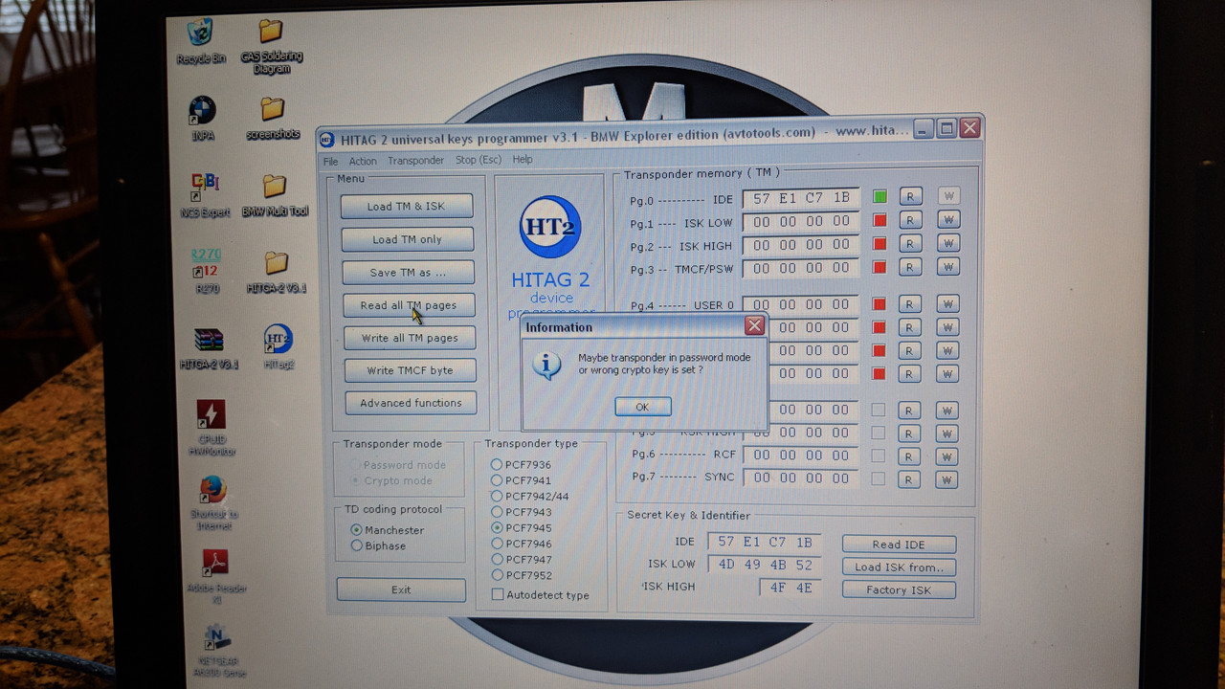Click the ISK HIGH secret key field
The width and height of the screenshot is (1225, 689).
pyautogui.click(x=791, y=588)
